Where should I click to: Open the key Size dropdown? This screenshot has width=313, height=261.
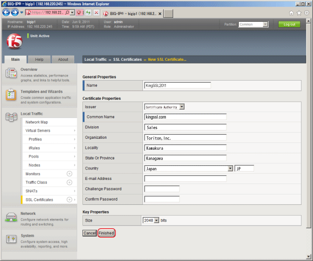pyautogui.click(x=151, y=220)
